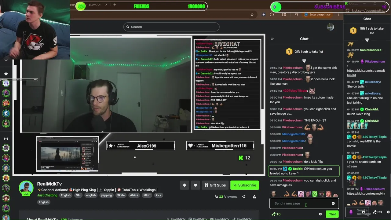Open the Enter passphrase profile button
Screen dimensions: 391x220
tap(317, 14)
